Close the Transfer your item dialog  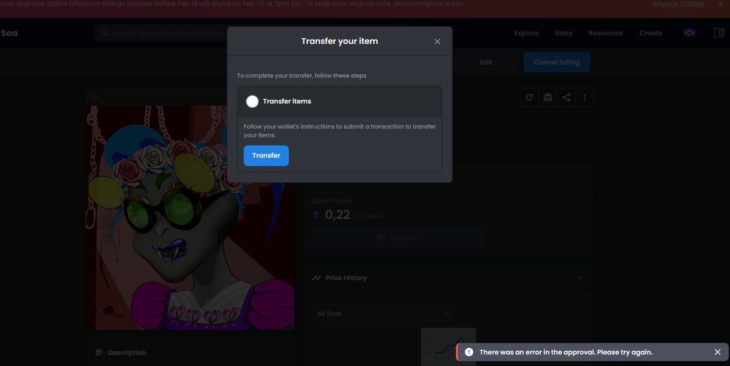tap(437, 41)
